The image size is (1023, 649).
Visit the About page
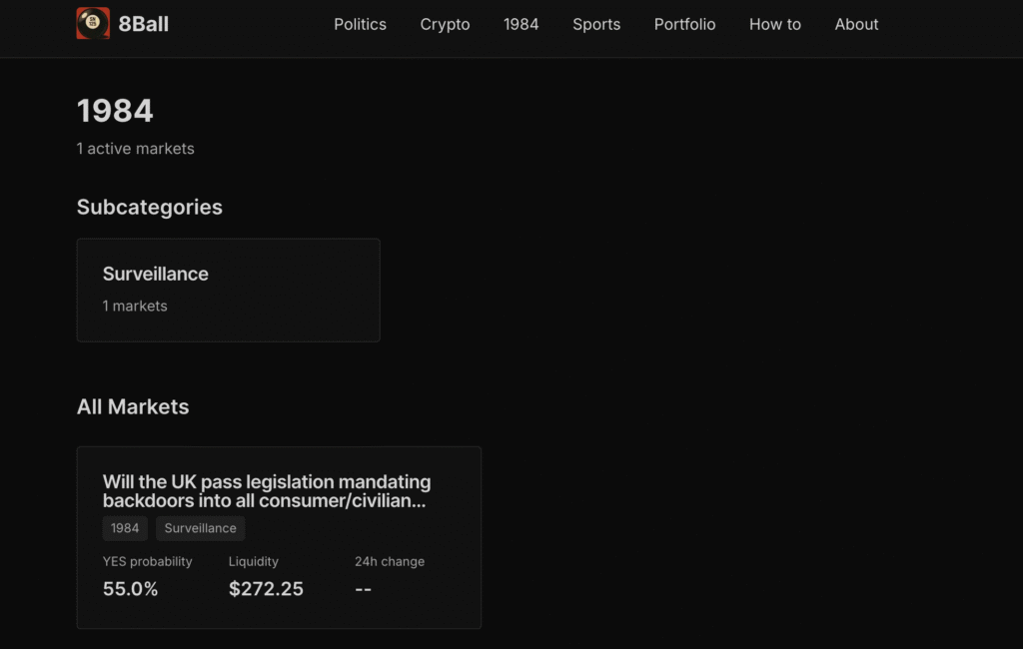point(856,24)
